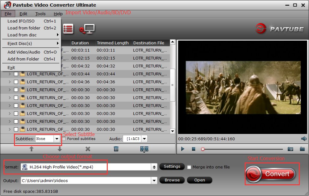Open the task list icon in toolbar
The height and width of the screenshot is (196, 309).
(68, 29)
